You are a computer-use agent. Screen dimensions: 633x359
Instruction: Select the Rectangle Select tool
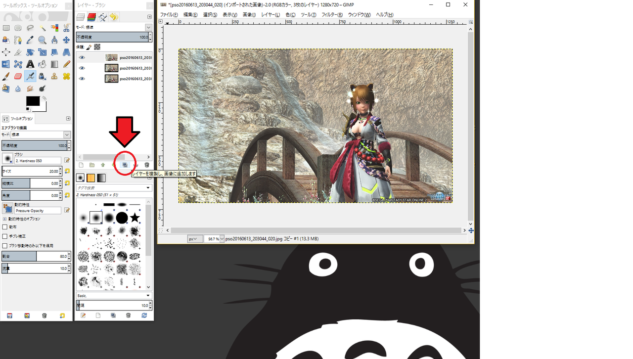coord(6,28)
